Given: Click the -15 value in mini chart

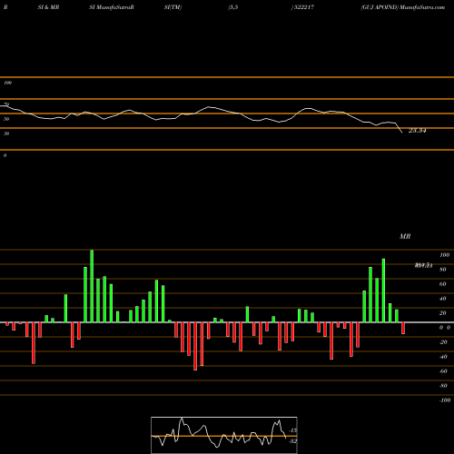Looking at the screenshot, I should coord(293,430).
